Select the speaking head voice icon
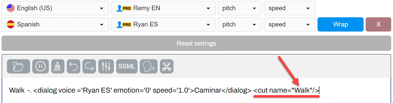393x103 pixels. coord(149,67)
